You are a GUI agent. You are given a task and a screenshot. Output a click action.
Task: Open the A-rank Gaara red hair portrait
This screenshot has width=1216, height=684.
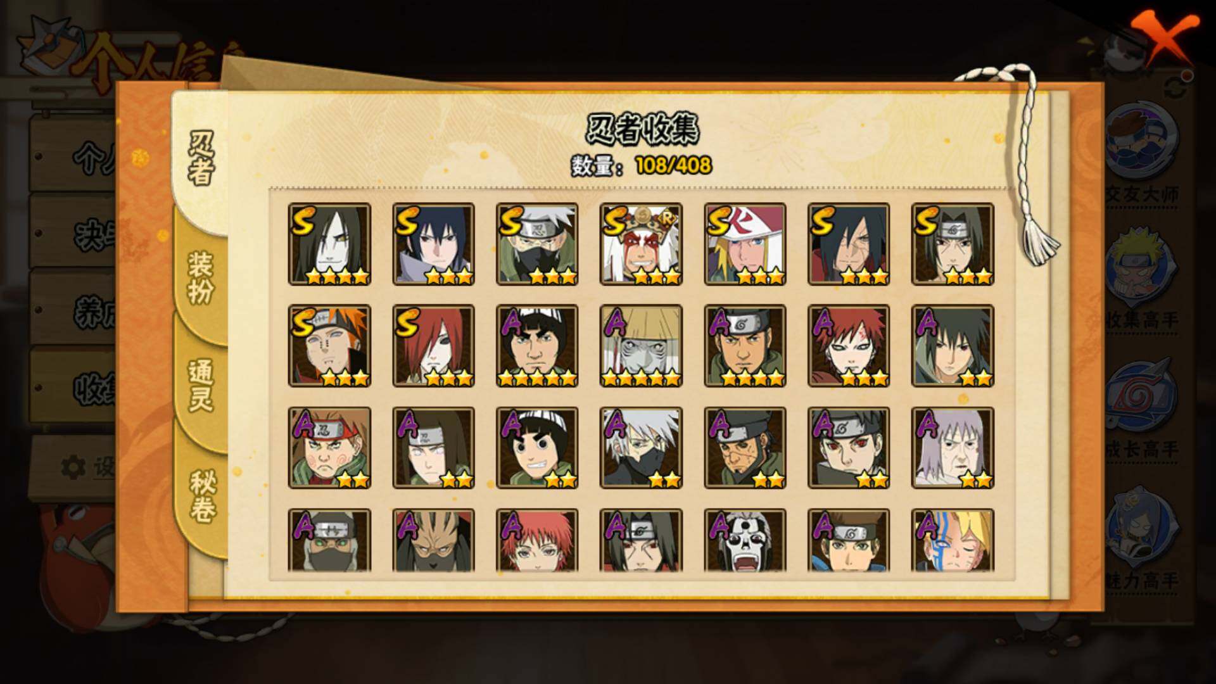pyautogui.click(x=849, y=346)
